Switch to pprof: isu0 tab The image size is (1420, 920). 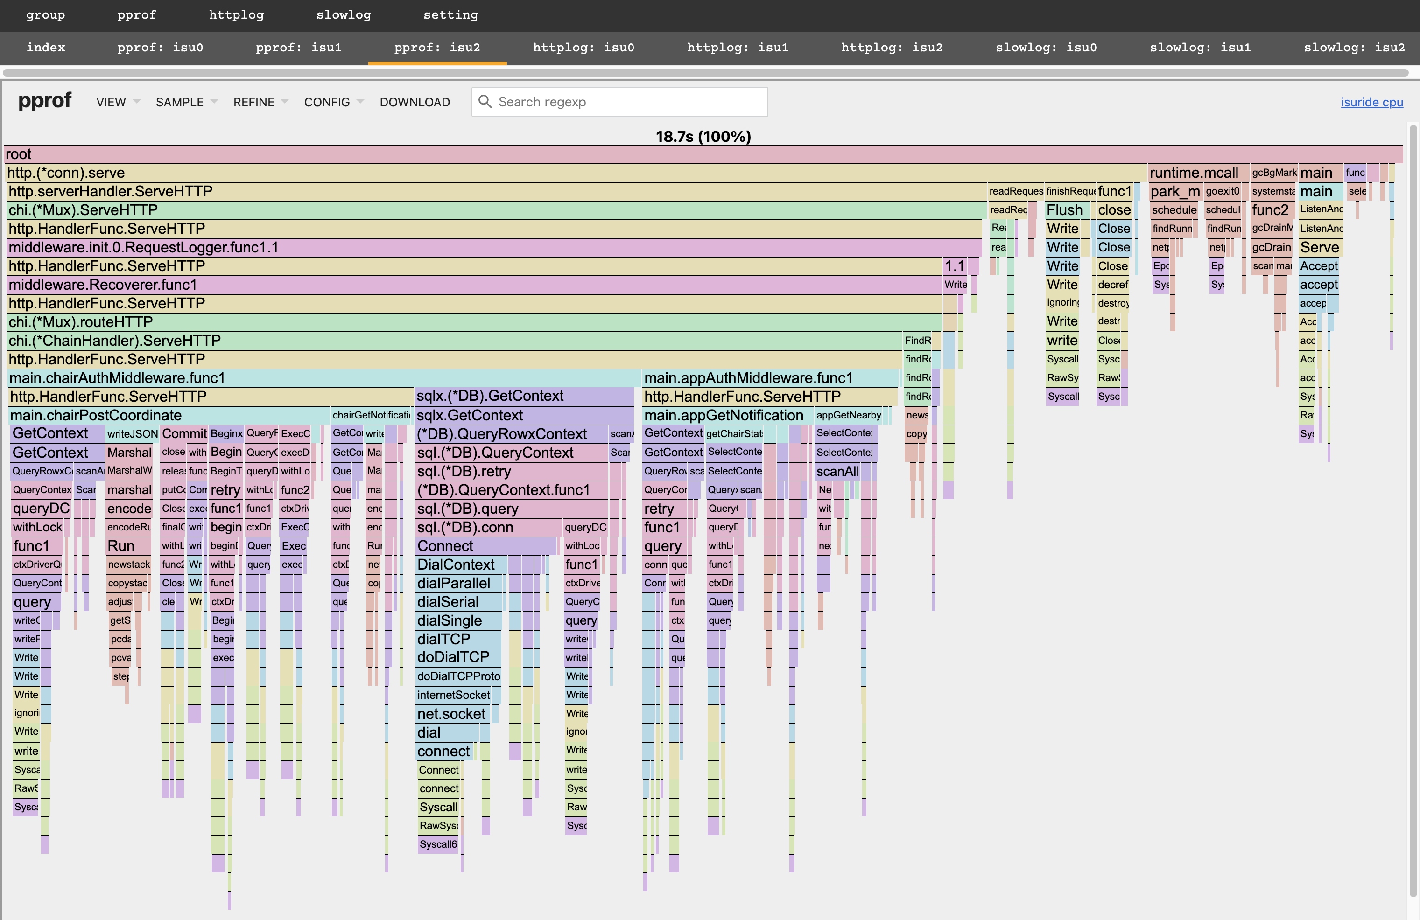(x=161, y=48)
